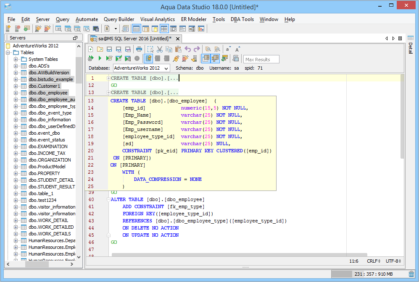
Task: Click the Print icon in editor toolbar
Action: [139, 49]
